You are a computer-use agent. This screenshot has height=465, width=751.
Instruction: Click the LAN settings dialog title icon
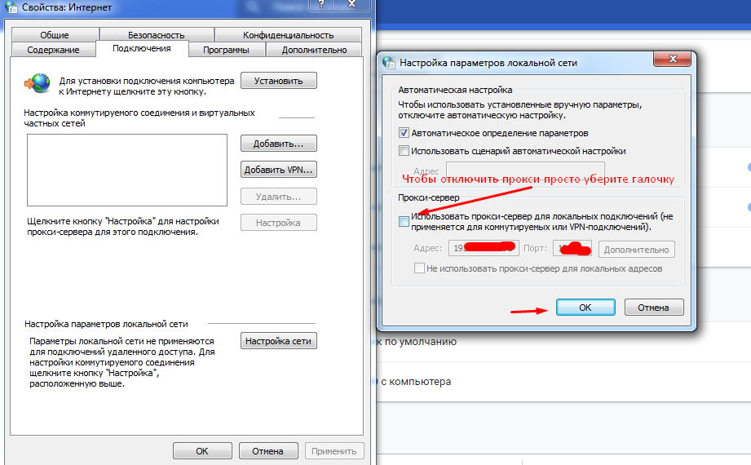[389, 62]
